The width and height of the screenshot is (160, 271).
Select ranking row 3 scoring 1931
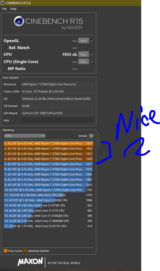tap(49, 154)
